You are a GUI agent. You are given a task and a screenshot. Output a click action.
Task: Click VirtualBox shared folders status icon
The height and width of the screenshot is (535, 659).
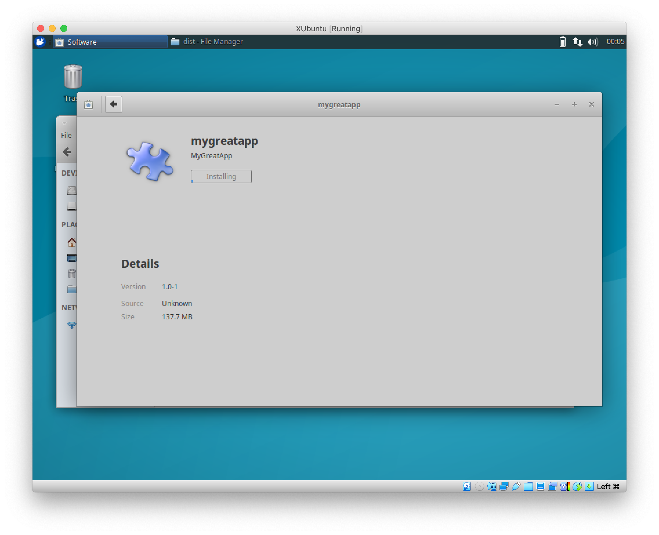point(528,486)
